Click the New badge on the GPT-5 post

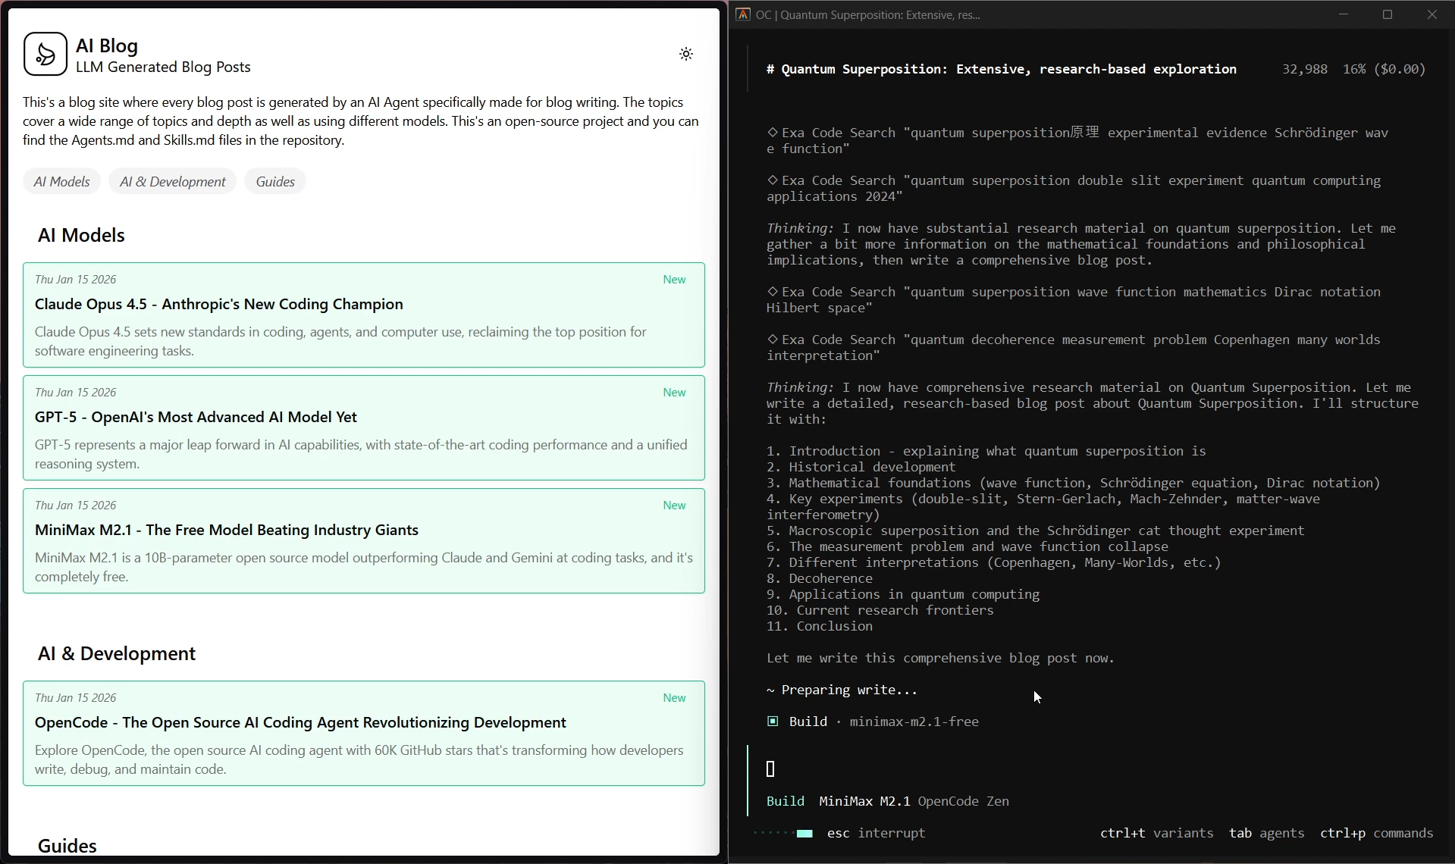pyautogui.click(x=674, y=393)
